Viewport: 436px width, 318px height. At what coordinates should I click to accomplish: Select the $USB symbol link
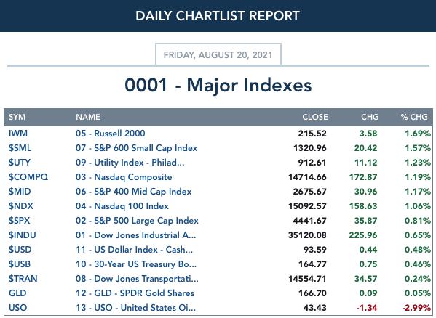click(x=20, y=264)
